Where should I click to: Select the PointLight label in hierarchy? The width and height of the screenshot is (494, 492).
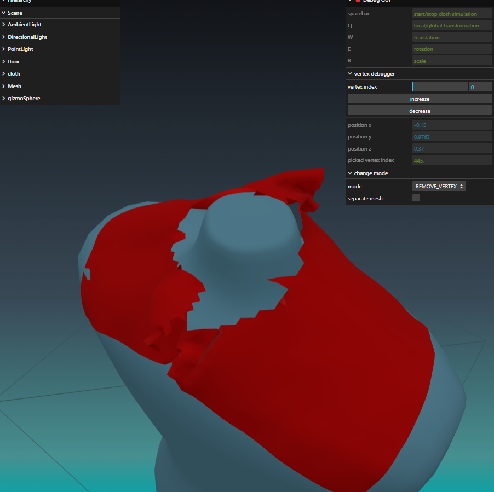[x=20, y=49]
